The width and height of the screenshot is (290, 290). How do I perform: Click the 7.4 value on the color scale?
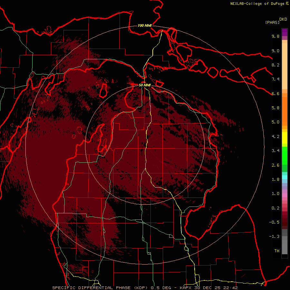tap(275, 79)
